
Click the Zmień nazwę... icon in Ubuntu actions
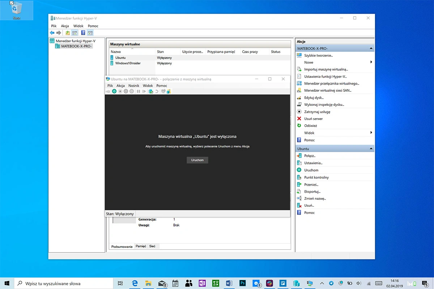click(x=299, y=198)
